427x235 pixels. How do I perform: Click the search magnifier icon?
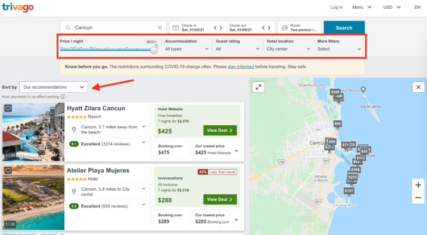click(x=68, y=27)
